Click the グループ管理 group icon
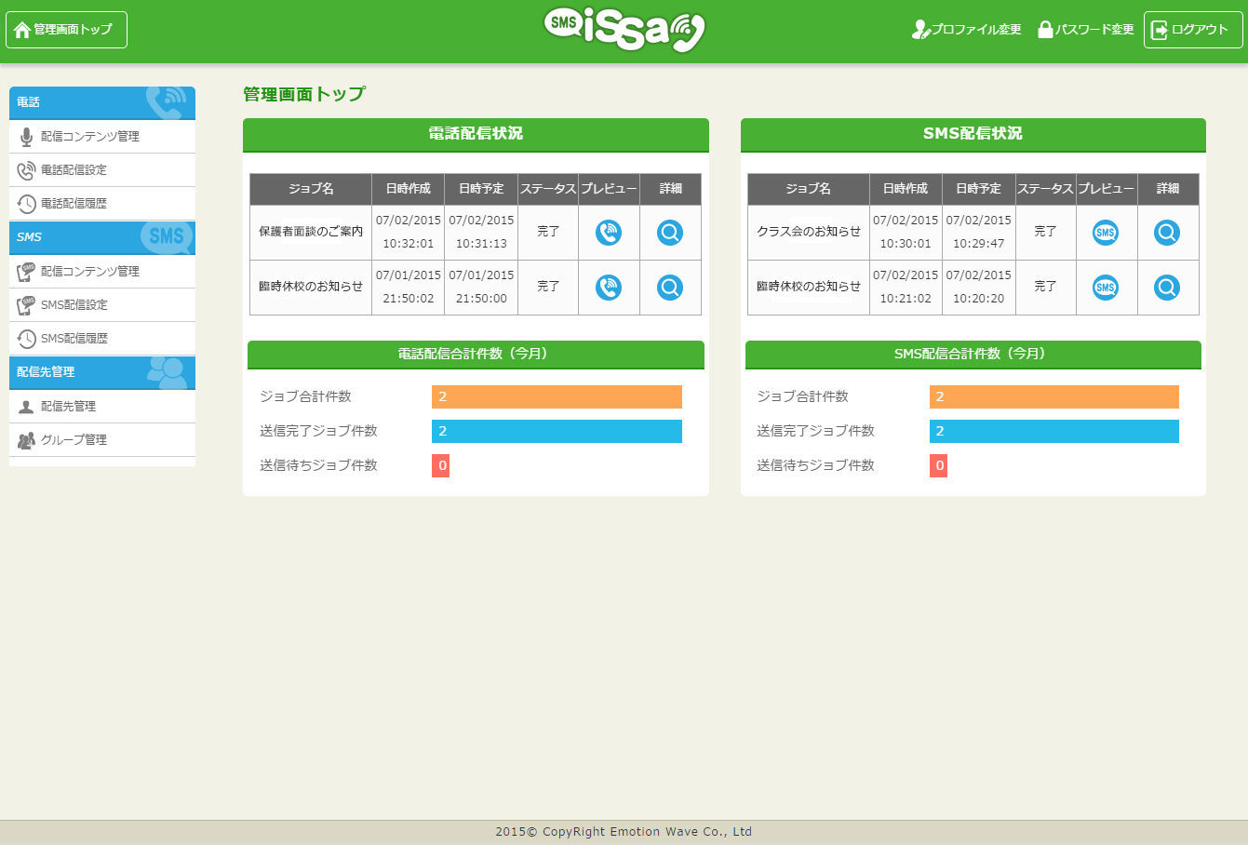This screenshot has height=845, width=1248. (26, 440)
